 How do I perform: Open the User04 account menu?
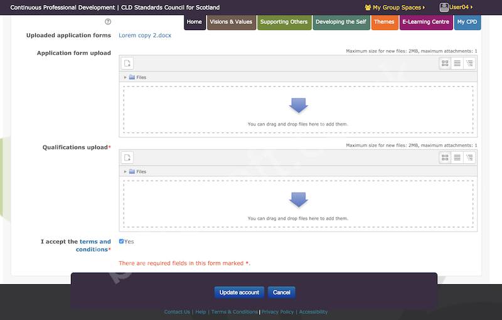point(456,8)
